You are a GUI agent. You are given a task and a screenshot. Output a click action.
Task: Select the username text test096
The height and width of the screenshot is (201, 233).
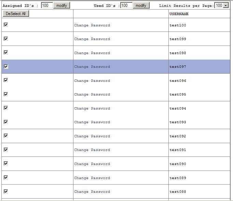(x=178, y=80)
